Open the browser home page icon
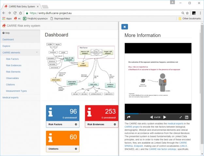Image resolution: width=204 pixels, height=156 pixels. (21, 13)
